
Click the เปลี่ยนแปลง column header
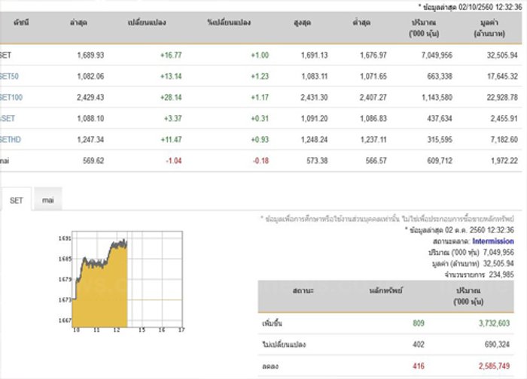pyautogui.click(x=147, y=23)
